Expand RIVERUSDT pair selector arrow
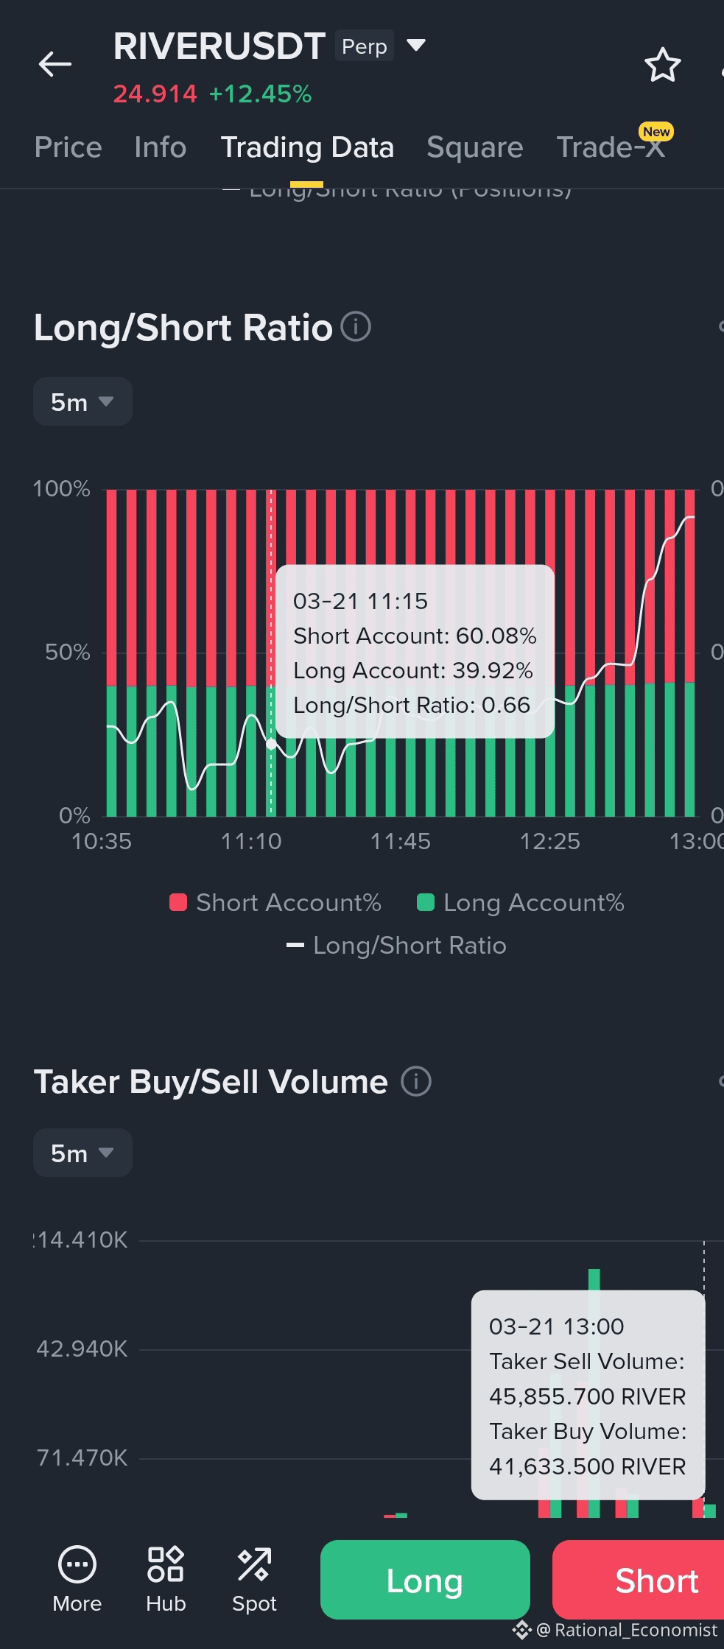 [416, 46]
